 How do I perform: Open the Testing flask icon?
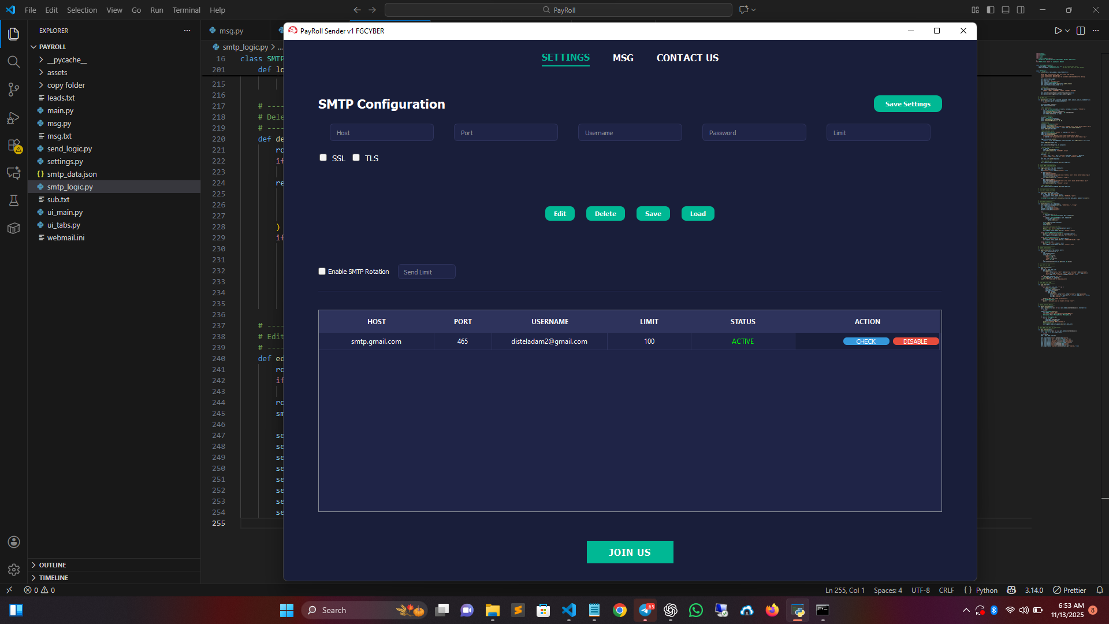tap(14, 200)
